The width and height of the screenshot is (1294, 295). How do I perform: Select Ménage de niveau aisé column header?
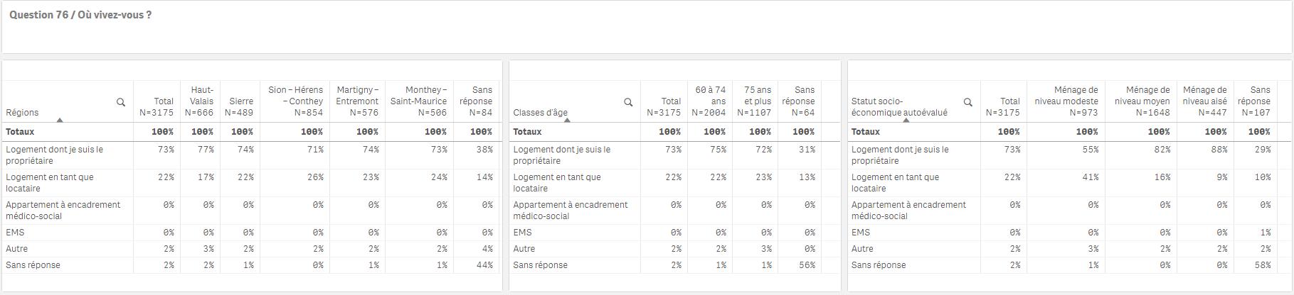[x=1204, y=101]
